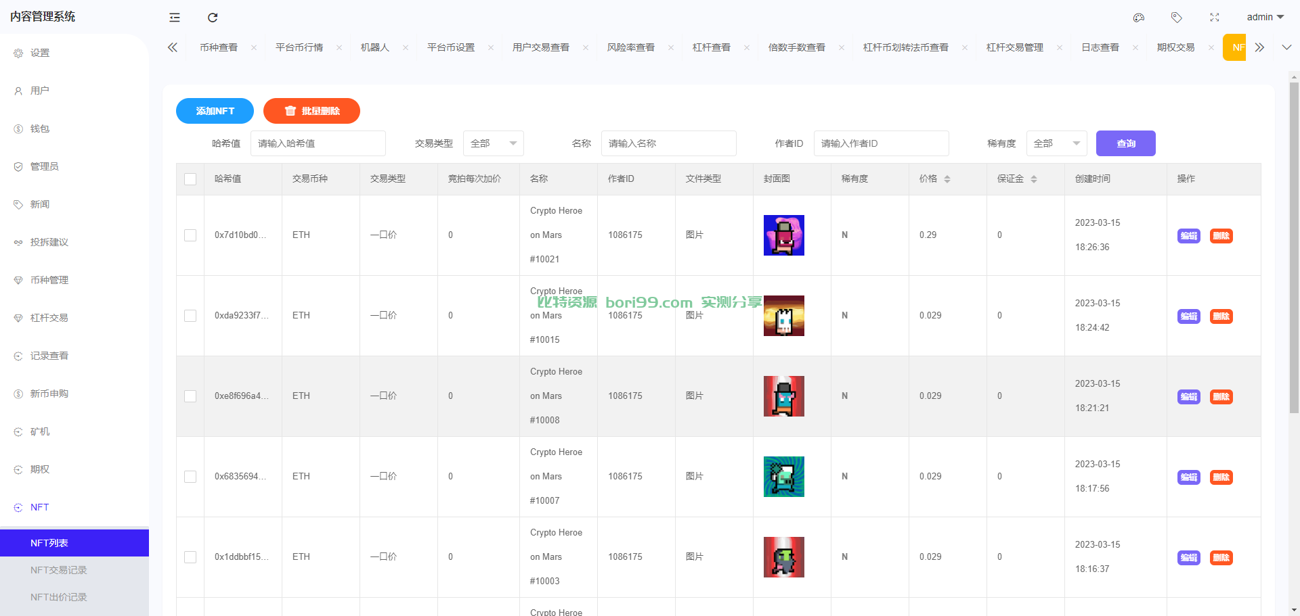Viewport: 1300px width, 616px height.
Task: Close the 日志查看 tab
Action: click(x=1135, y=47)
